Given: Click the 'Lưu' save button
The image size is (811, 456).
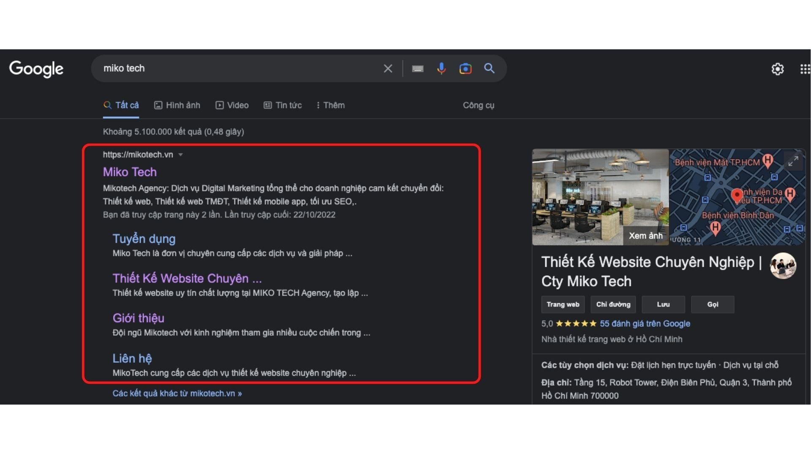Looking at the screenshot, I should coord(663,304).
